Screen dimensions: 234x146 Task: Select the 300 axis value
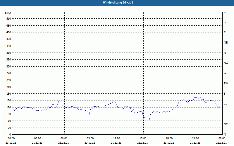(x=9, y=67)
